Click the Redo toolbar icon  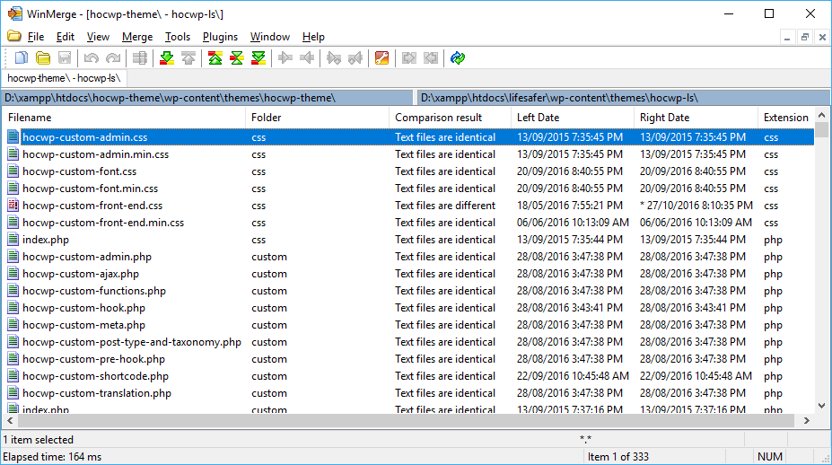[x=113, y=57]
